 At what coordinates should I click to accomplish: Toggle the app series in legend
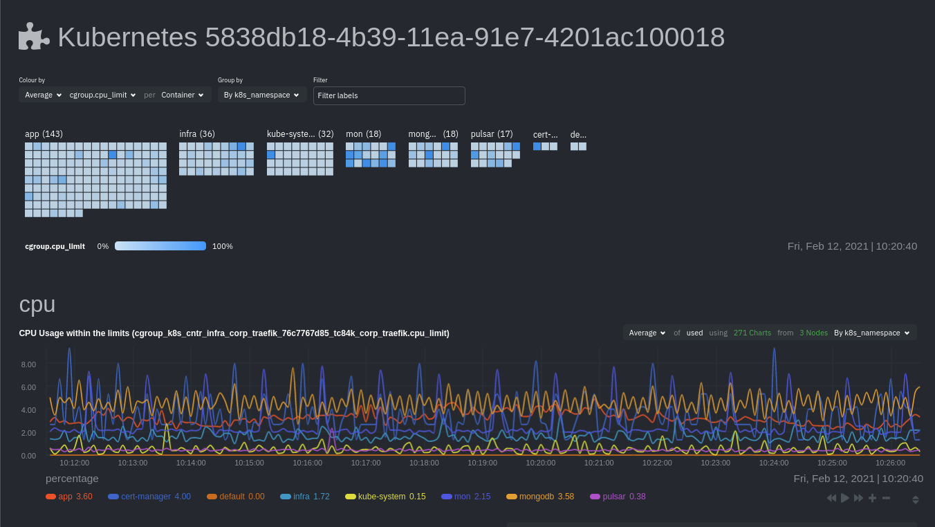tap(68, 497)
